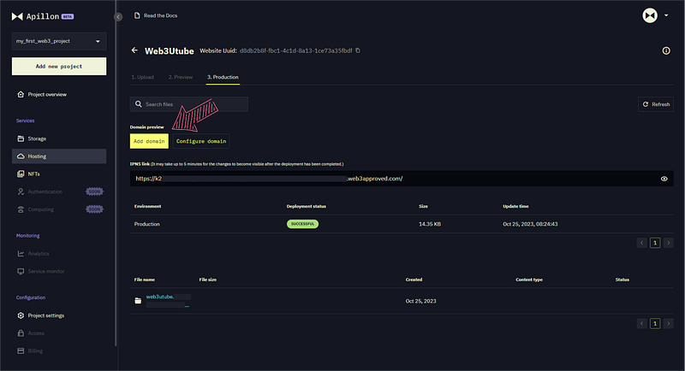Click the search magnifier icon
The image size is (685, 371).
click(x=139, y=104)
